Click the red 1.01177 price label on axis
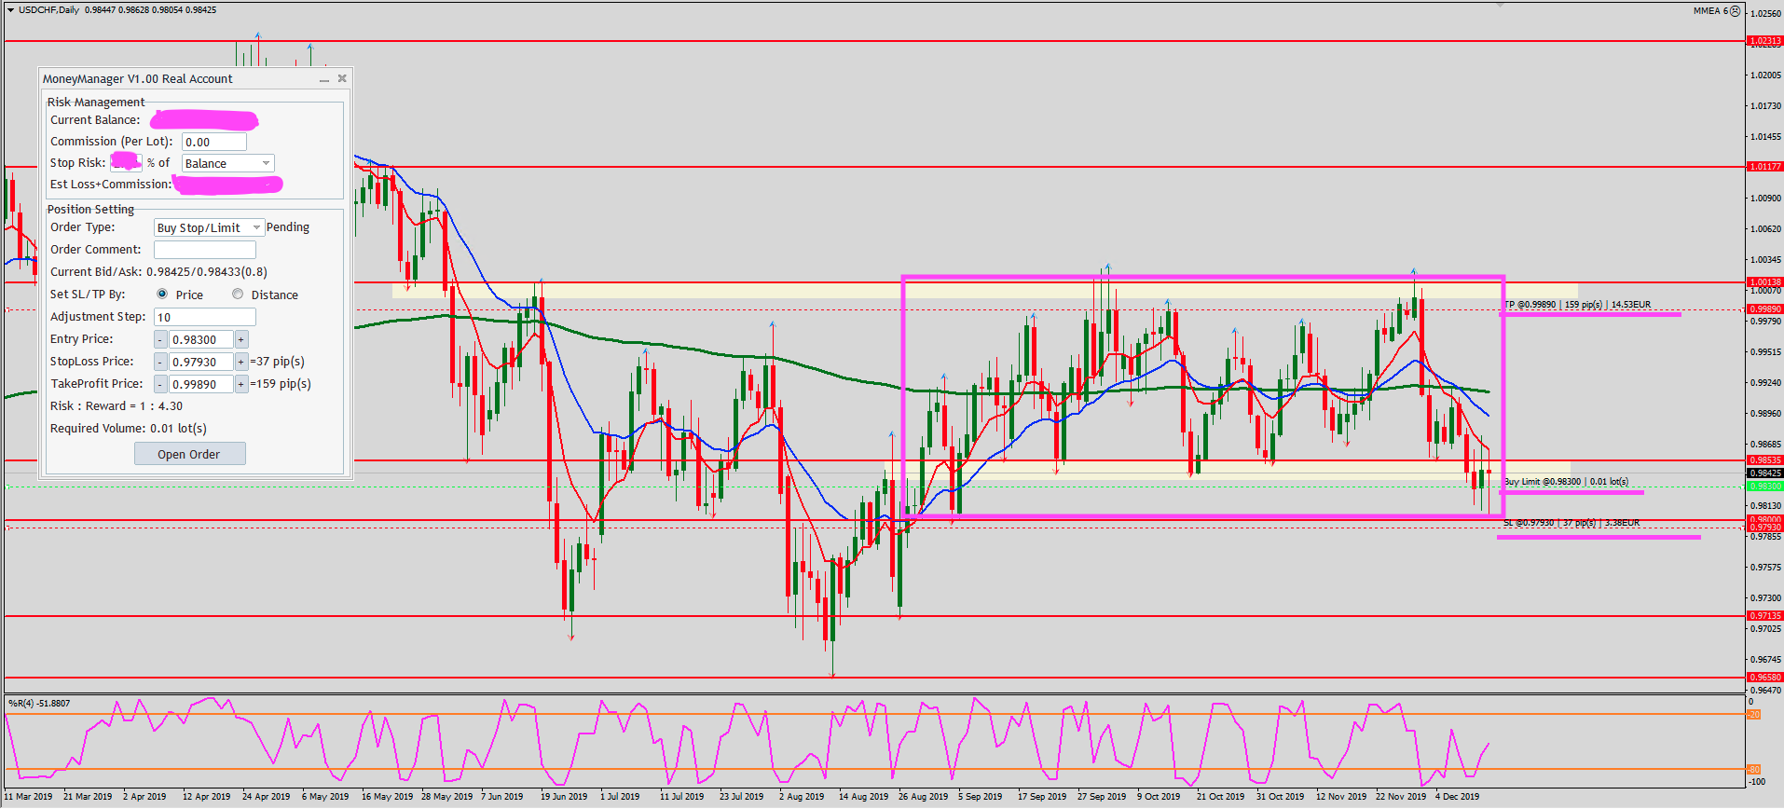This screenshot has width=1784, height=809. pos(1764,167)
